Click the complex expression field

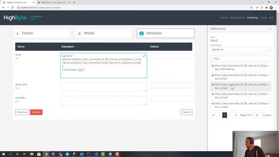coord(104,100)
